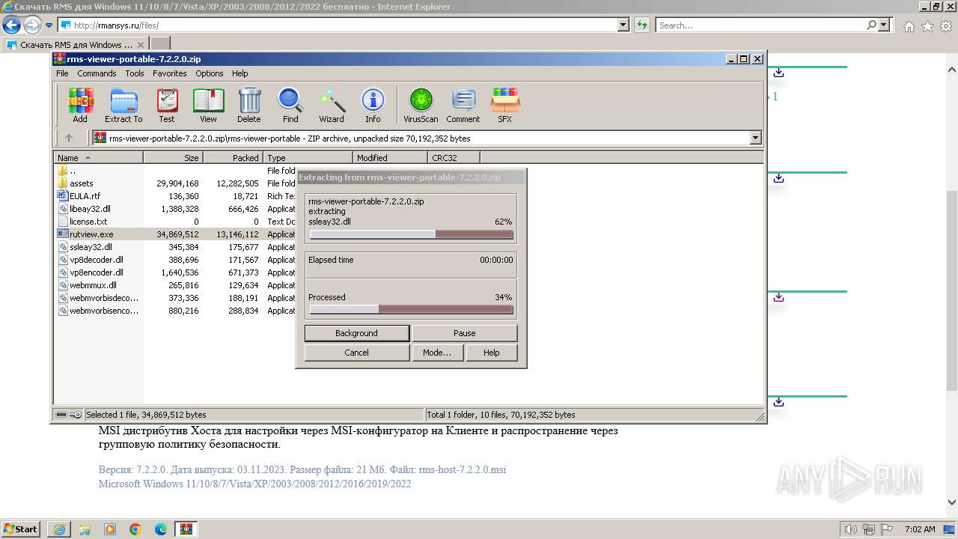Click search magnifier in IE search box
Screen dimensions: 958x539
pyautogui.click(x=872, y=25)
